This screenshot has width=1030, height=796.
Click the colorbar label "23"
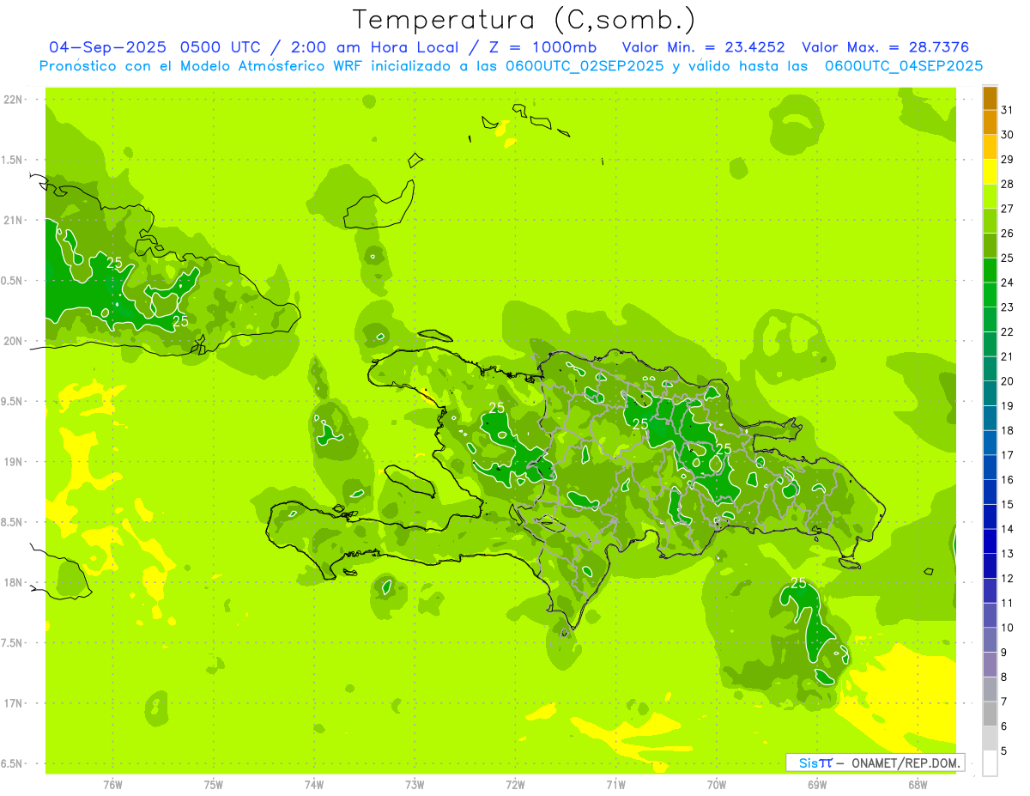tap(1008, 307)
